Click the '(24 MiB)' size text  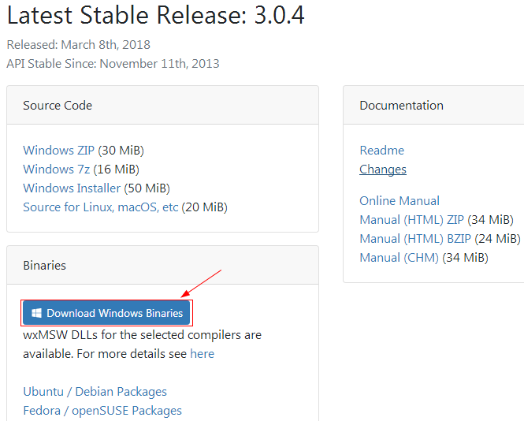[497, 239]
